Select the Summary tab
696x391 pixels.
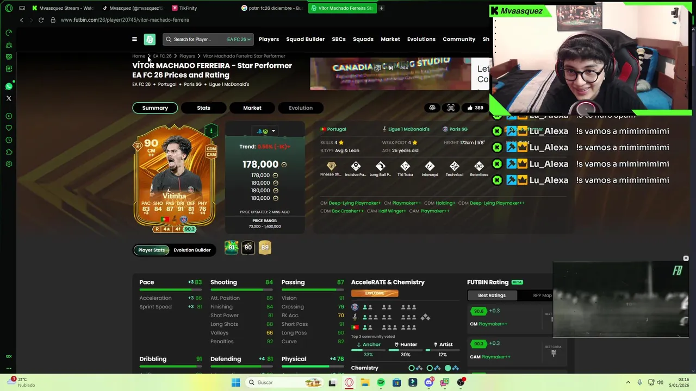coord(155,108)
